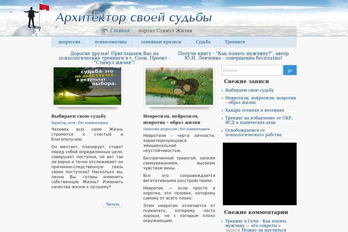Select the депрессия category tab
348x232 pixels.
(x=69, y=42)
